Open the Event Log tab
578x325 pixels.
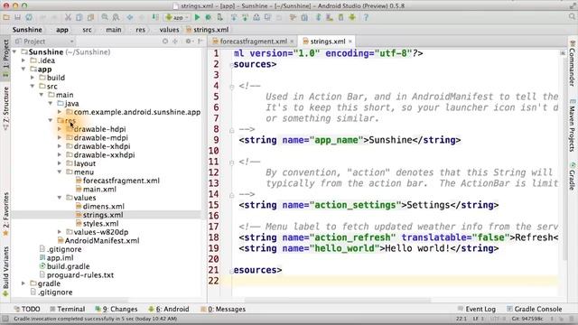(x=477, y=309)
